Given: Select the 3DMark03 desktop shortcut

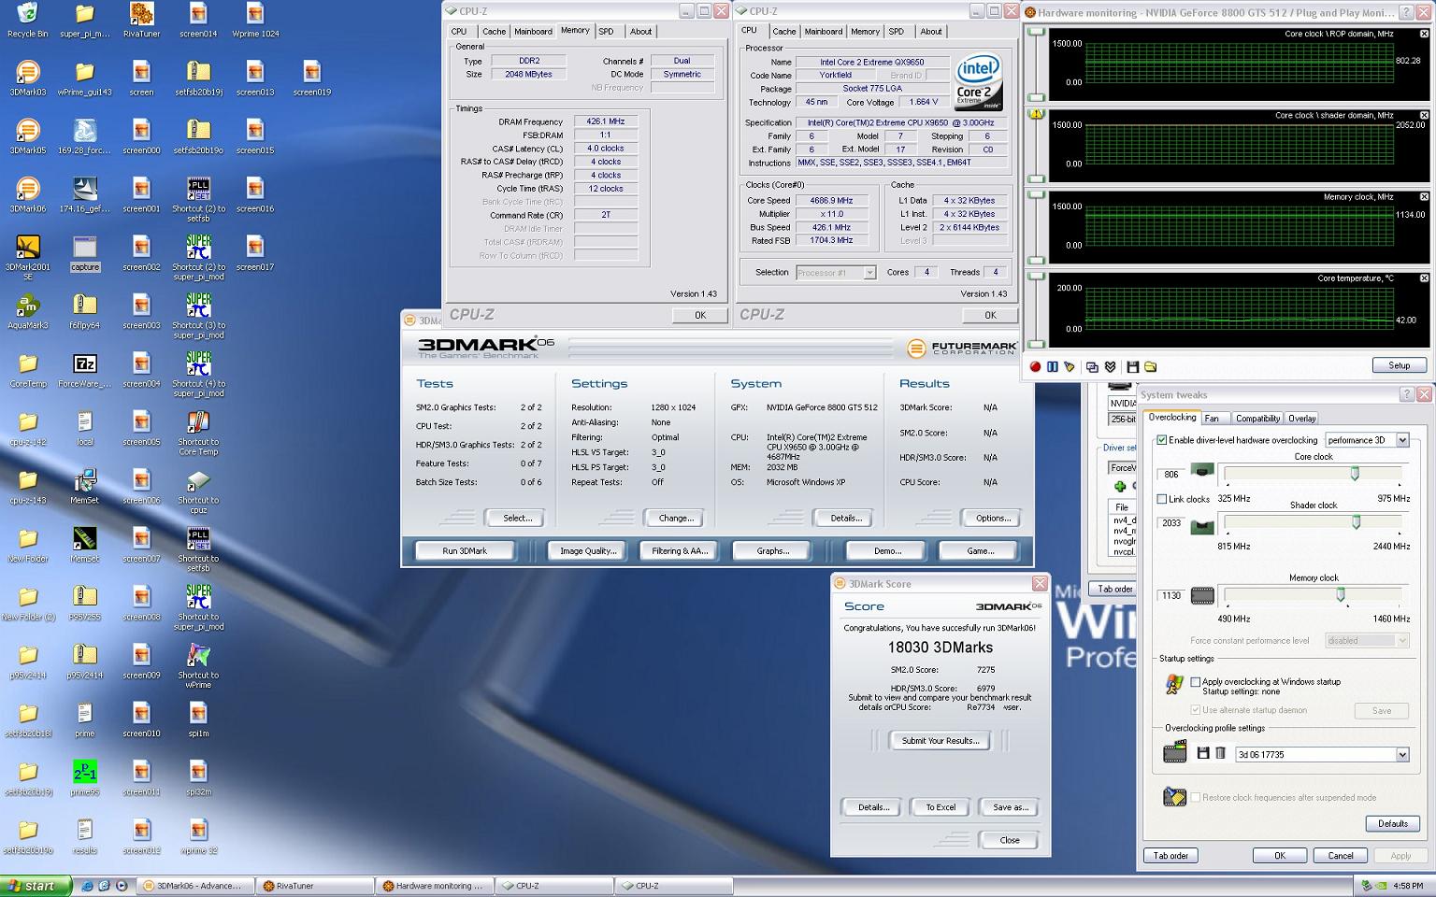Looking at the screenshot, I should point(27,78).
